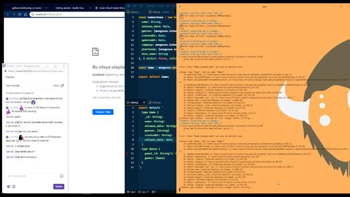
Task: Click the first 'Error: Field' message in the terminal
Action: point(211,67)
